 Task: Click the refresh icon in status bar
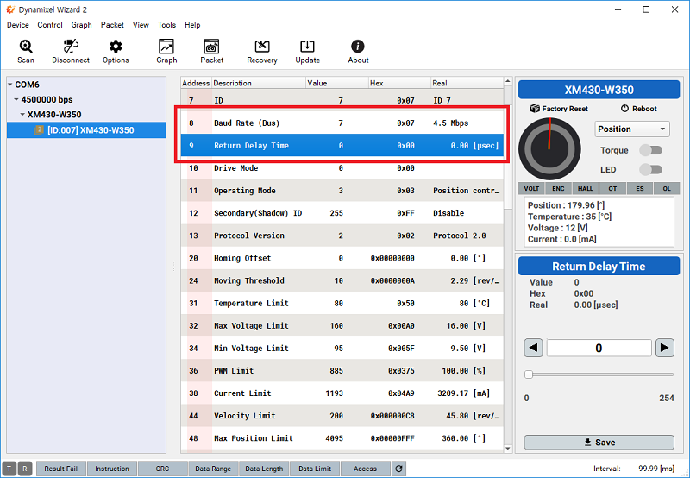tap(398, 469)
